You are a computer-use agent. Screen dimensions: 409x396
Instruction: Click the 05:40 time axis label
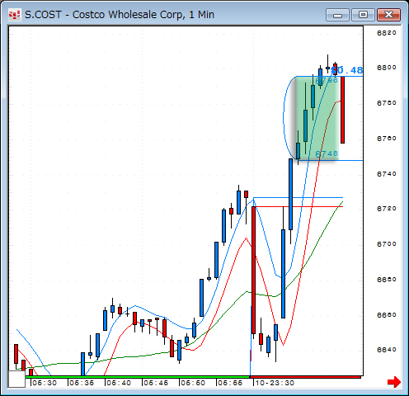(x=119, y=383)
